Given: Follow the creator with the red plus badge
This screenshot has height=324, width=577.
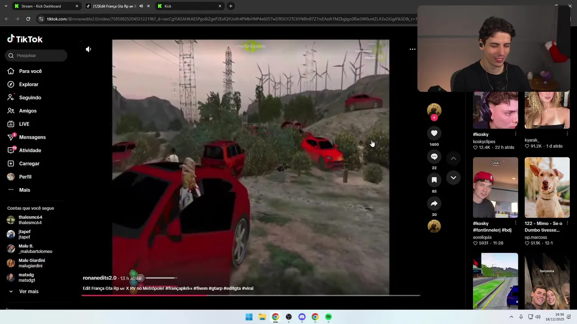Looking at the screenshot, I should point(434,117).
